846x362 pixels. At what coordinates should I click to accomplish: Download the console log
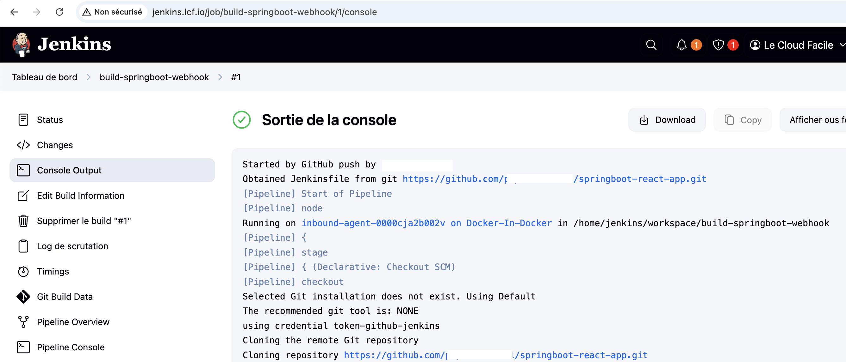tap(667, 120)
